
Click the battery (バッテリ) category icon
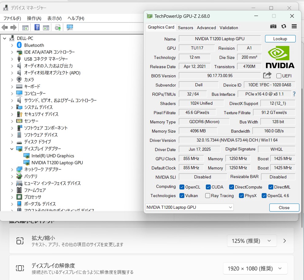19,176
